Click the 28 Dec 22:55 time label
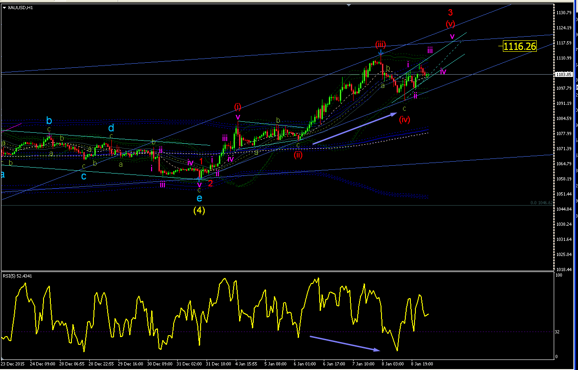This screenshot has height=370, width=578. pyautogui.click(x=100, y=364)
